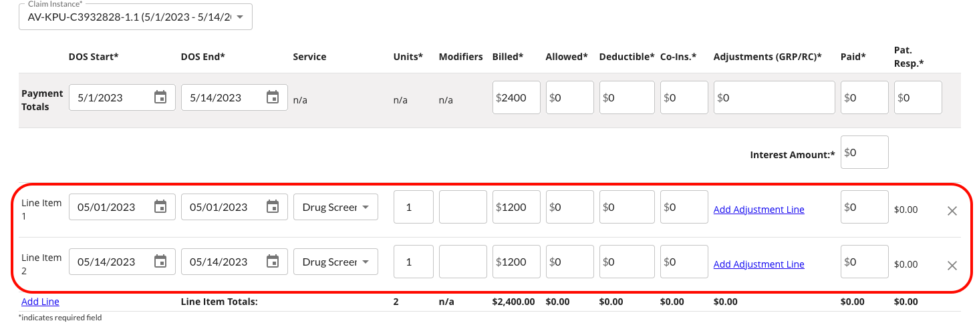
Task: Open Line Item 1 Service dropdown
Action: 335,207
